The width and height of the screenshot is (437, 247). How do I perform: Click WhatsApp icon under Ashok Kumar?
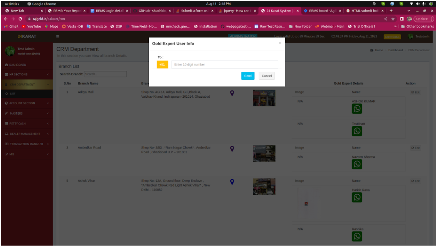(x=357, y=109)
